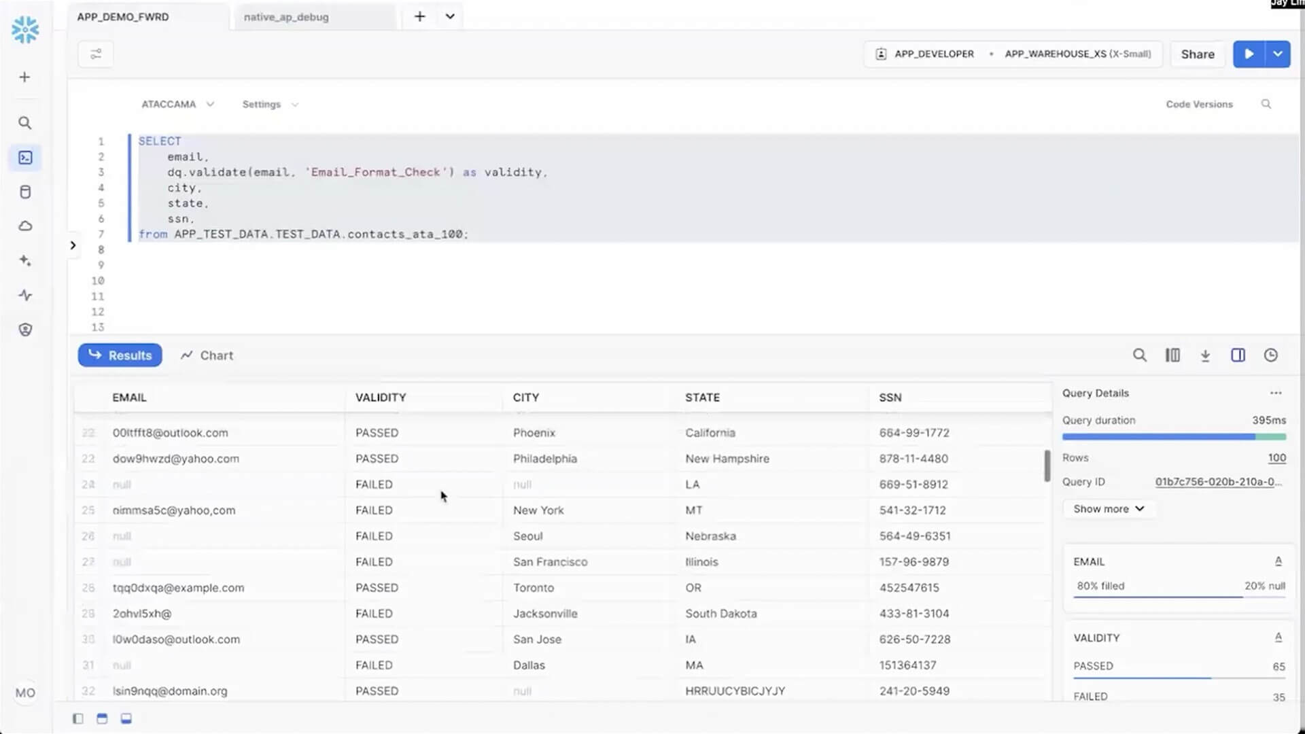Open Code Versions
Image resolution: width=1305 pixels, height=734 pixels.
[1199, 104]
